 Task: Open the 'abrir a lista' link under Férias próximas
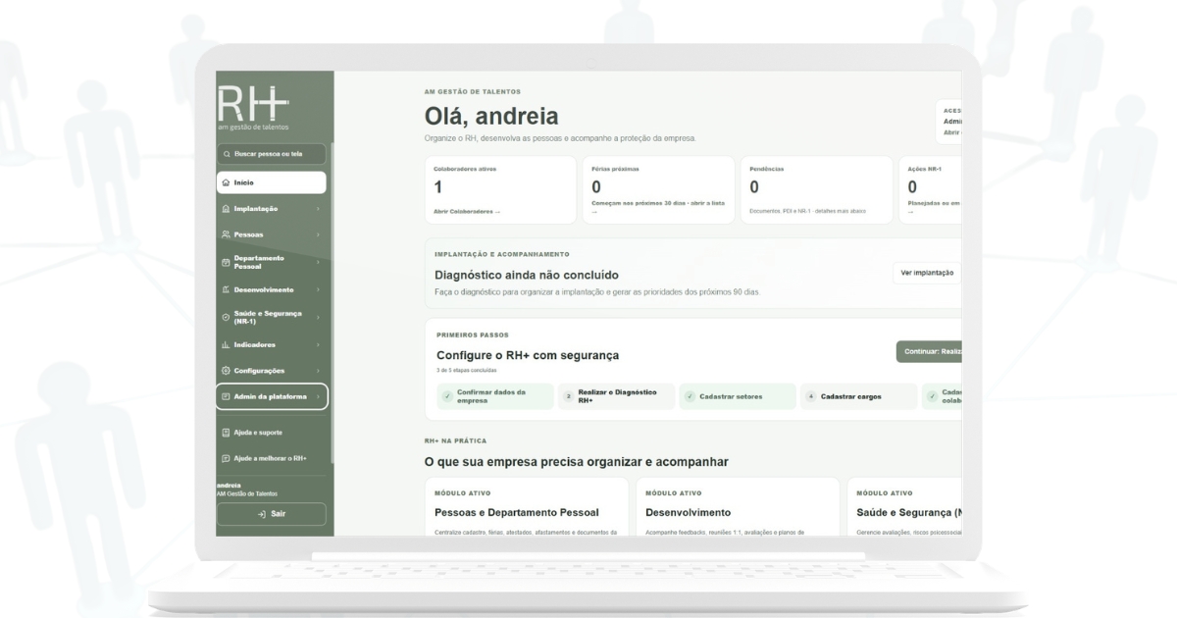pos(658,207)
